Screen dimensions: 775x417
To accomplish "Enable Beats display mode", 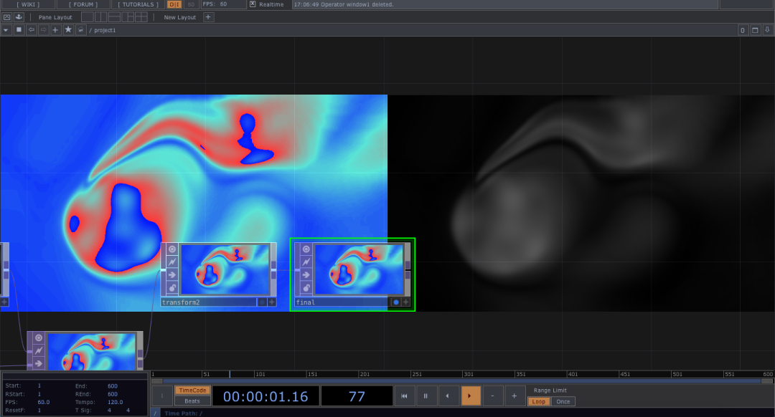I will (192, 401).
